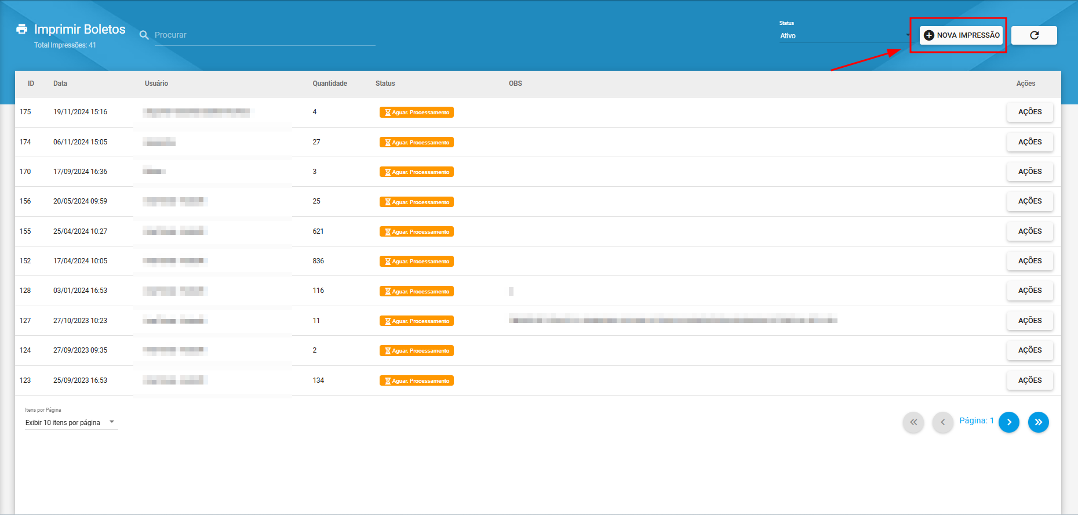Open AÇÕES for row ID 123
The width and height of the screenshot is (1078, 515).
tap(1030, 380)
